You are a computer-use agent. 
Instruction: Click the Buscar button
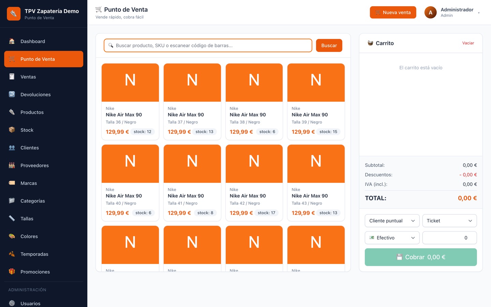[x=329, y=45]
